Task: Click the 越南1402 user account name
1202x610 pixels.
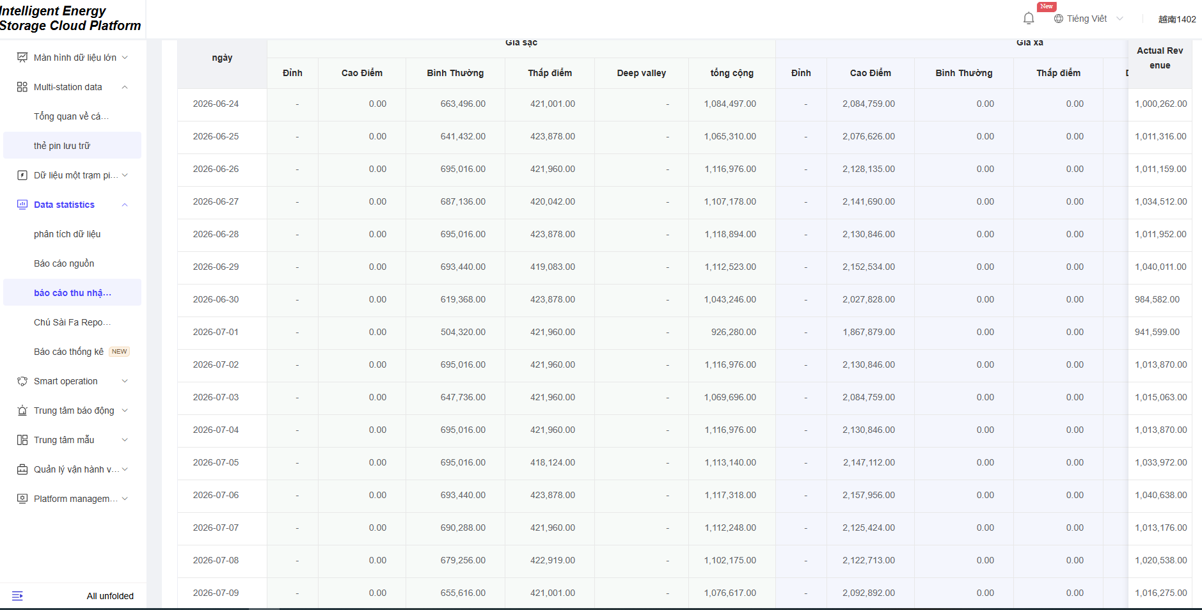Action: pos(1177,19)
